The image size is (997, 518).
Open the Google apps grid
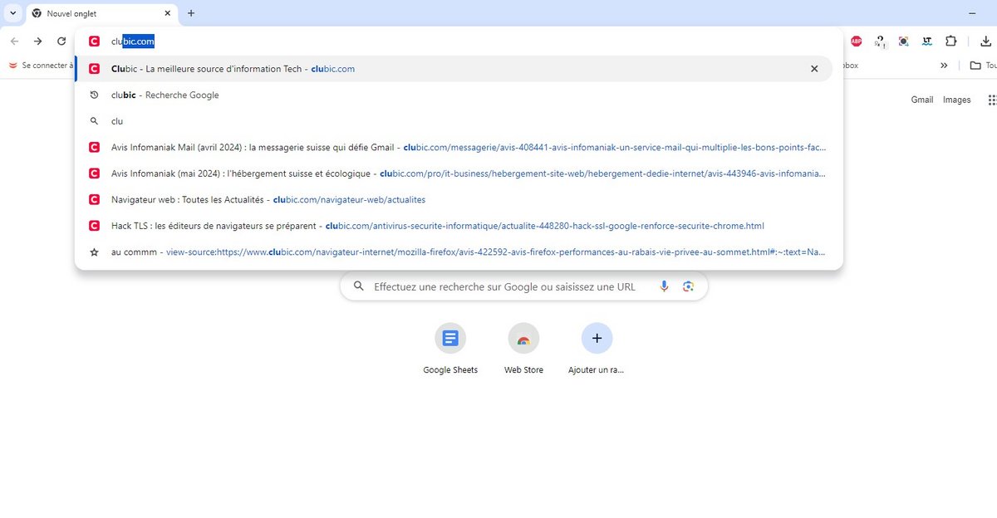(991, 100)
